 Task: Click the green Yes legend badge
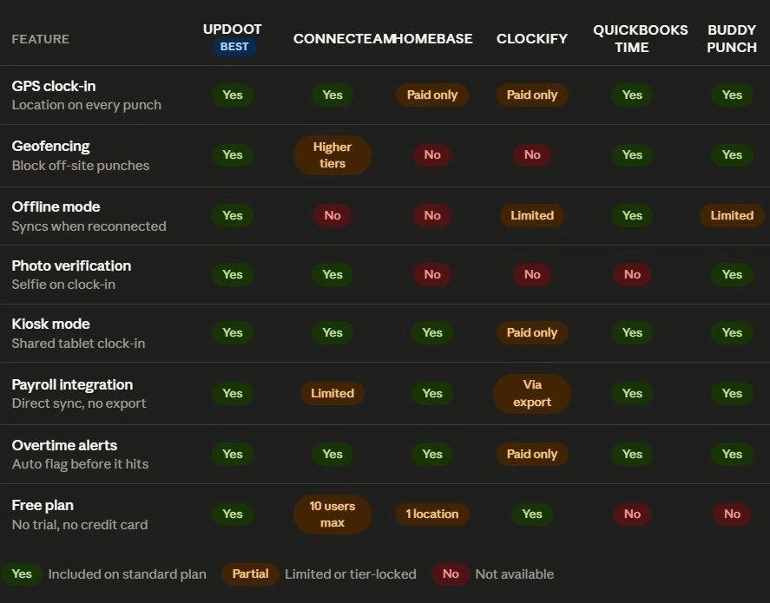[x=22, y=574]
